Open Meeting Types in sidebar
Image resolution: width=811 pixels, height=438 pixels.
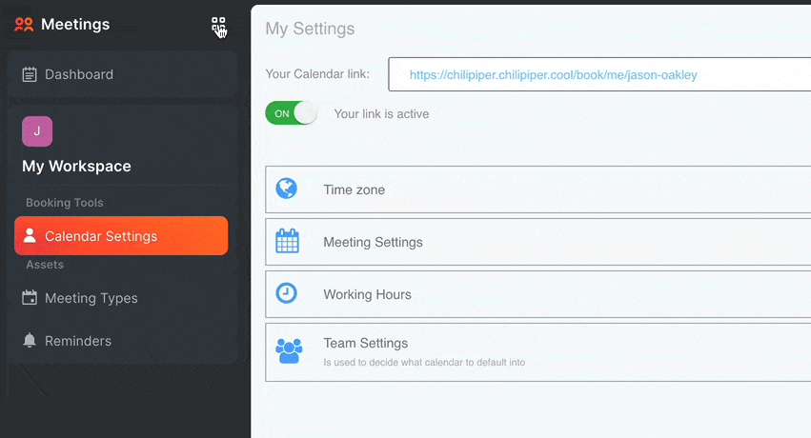pos(123,298)
